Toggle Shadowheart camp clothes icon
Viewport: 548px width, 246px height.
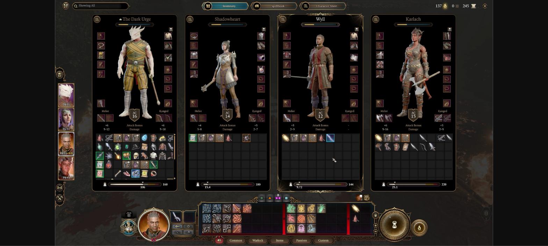click(x=264, y=29)
